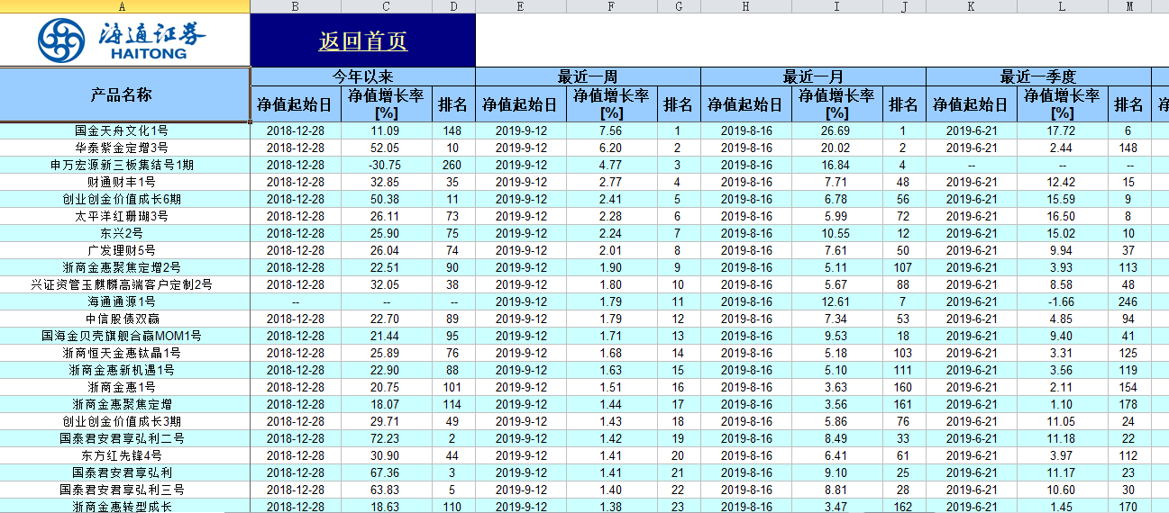Select product name 国泰君安君享弘利三号
The height and width of the screenshot is (513, 1169).
tap(122, 490)
